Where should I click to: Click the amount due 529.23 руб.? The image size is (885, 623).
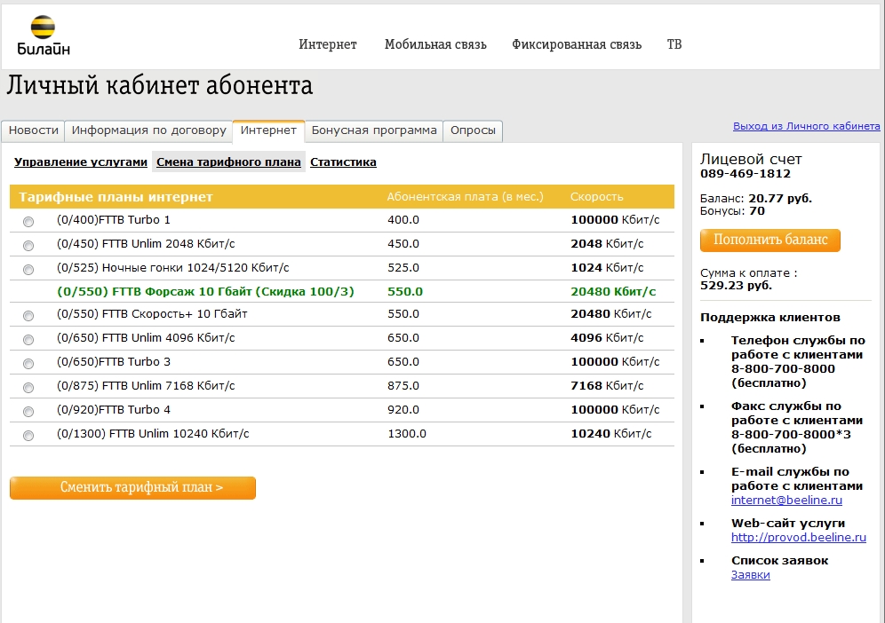(736, 285)
